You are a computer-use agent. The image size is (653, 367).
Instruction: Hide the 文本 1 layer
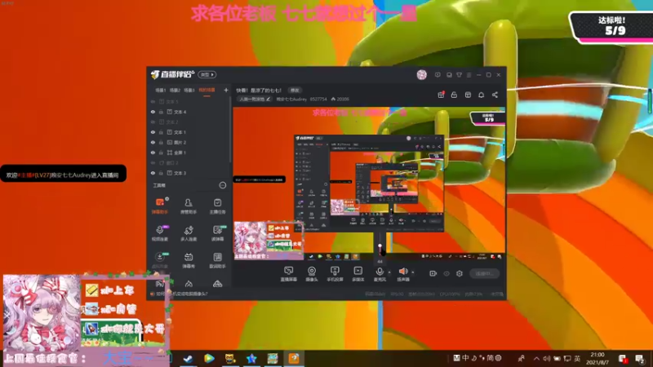click(153, 132)
